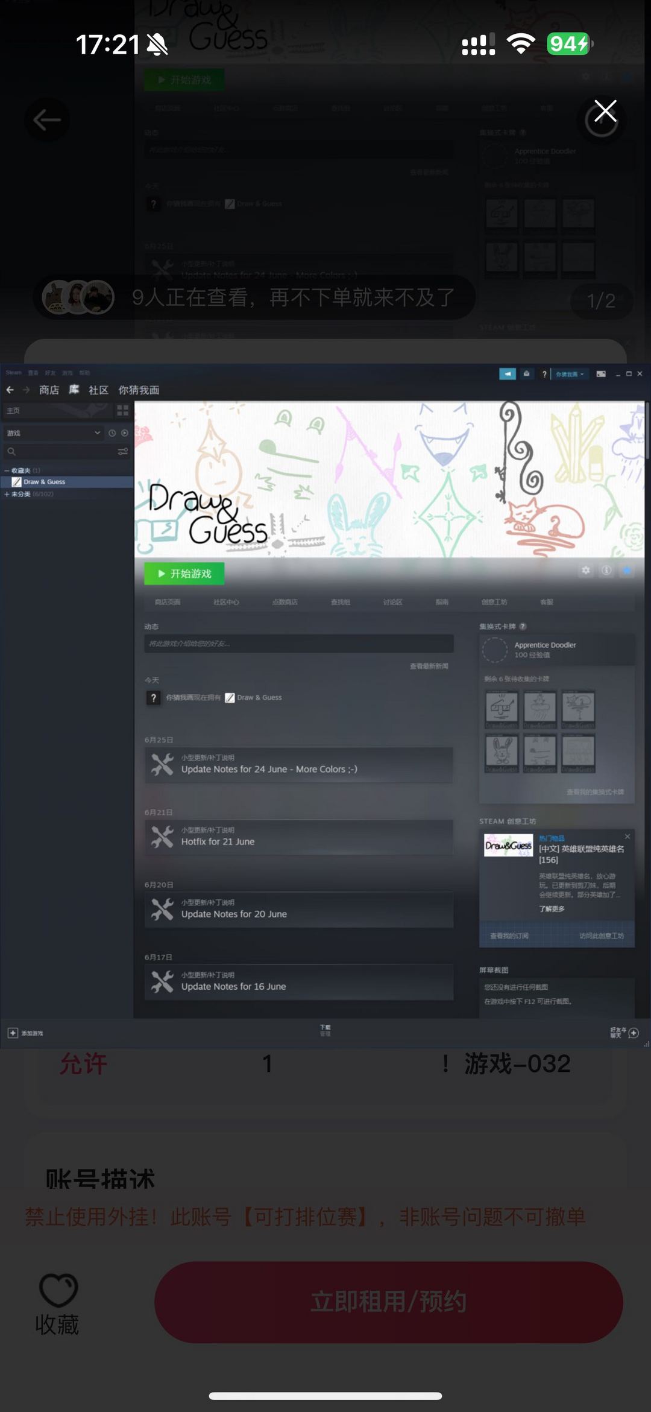Open the 你猜我画 account dropdown
651x1412 pixels.
(x=570, y=374)
